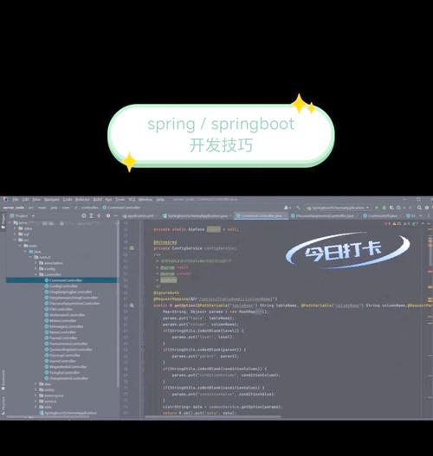This screenshot has height=456, width=433.
Task: Open the Navigate menu
Action: click(x=52, y=200)
